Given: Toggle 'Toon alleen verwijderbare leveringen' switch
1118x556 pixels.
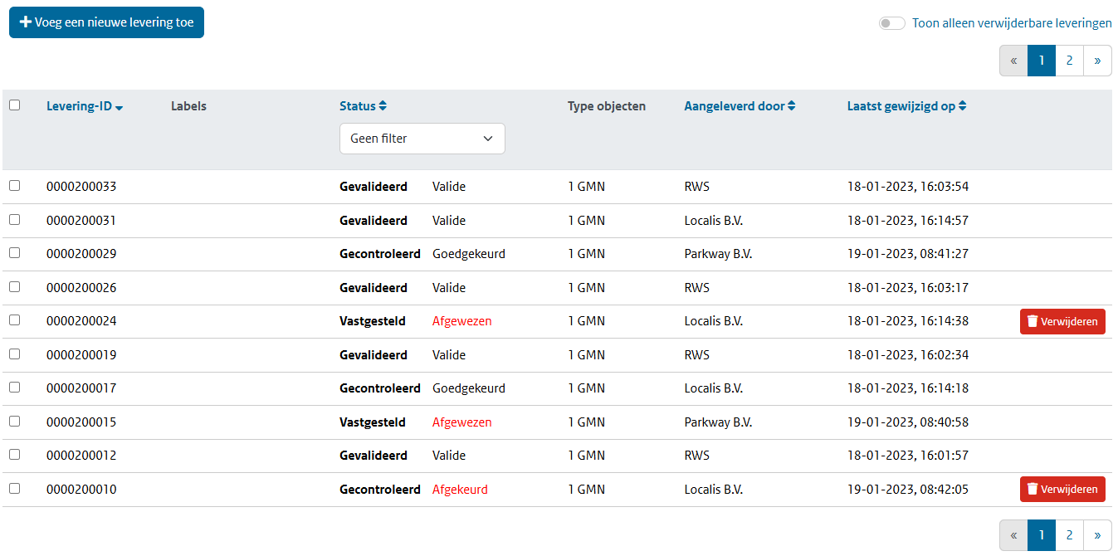Looking at the screenshot, I should 891,23.
